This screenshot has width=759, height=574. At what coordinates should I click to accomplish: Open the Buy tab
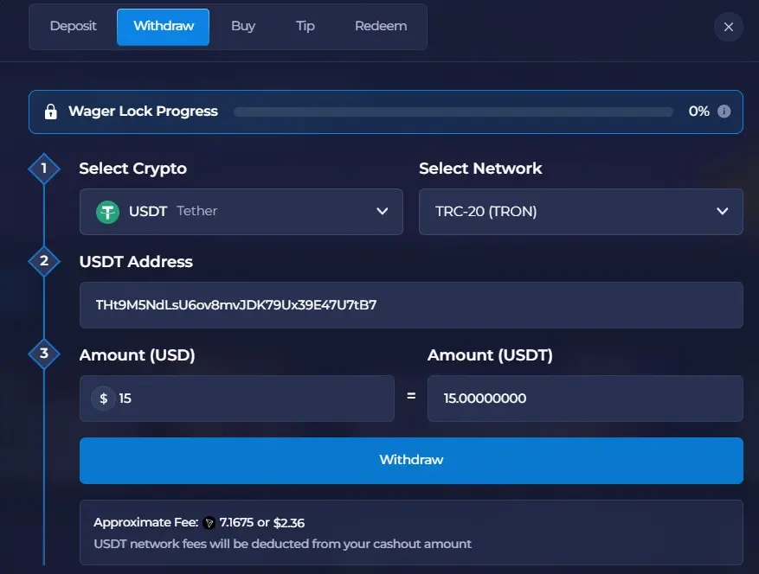243,26
